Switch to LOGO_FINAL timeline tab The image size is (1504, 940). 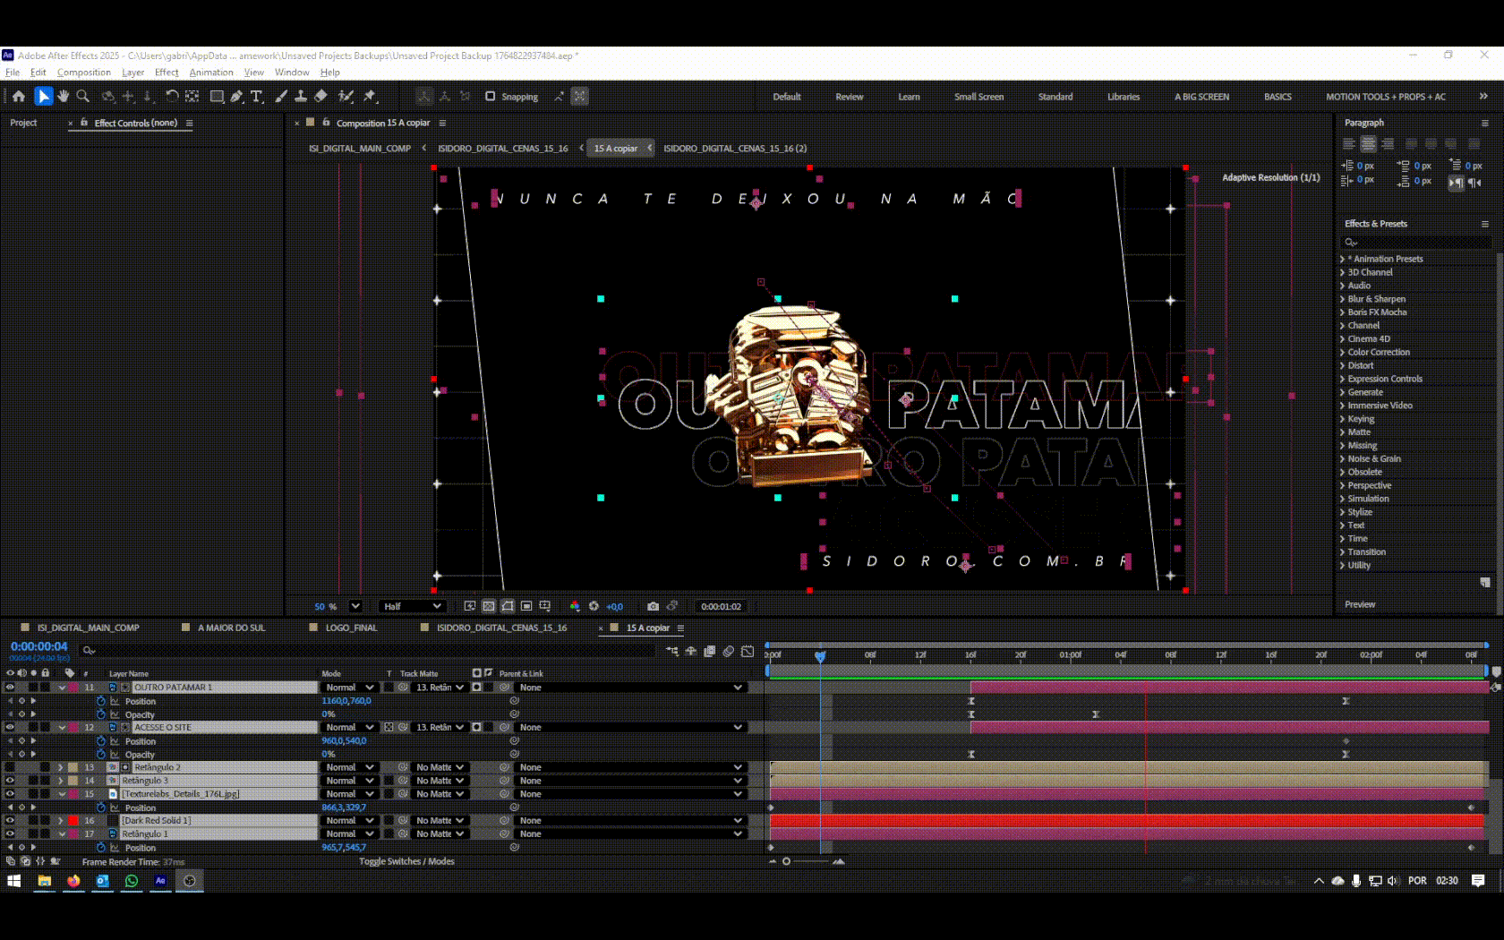(x=351, y=628)
